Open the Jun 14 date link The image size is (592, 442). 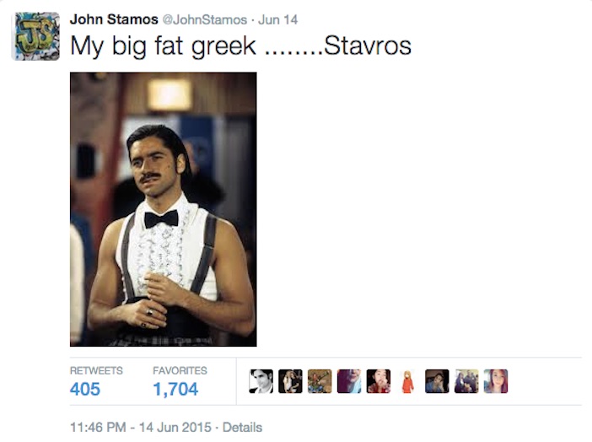coord(278,19)
